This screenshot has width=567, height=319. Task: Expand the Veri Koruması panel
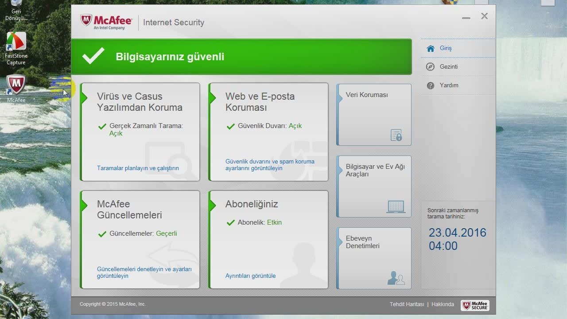tap(374, 115)
